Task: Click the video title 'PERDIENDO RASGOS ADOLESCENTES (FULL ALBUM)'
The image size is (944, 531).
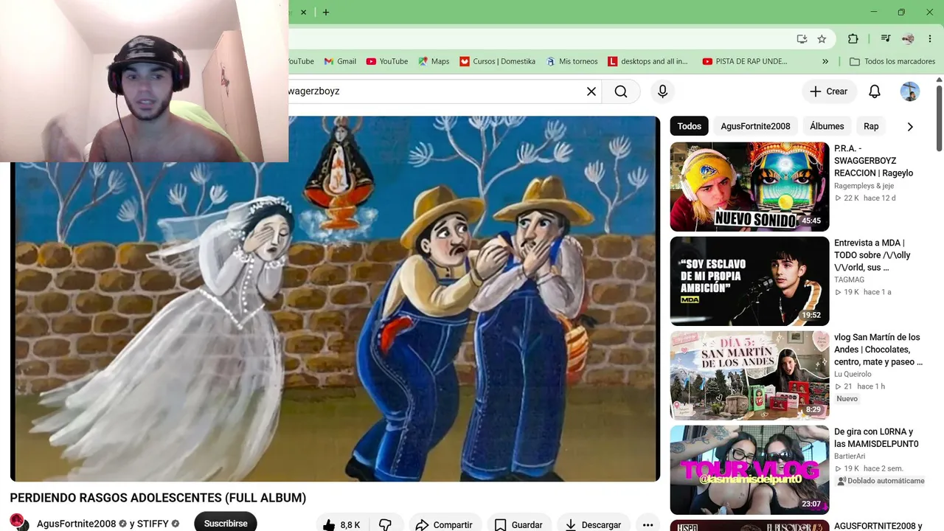Action: (158, 498)
